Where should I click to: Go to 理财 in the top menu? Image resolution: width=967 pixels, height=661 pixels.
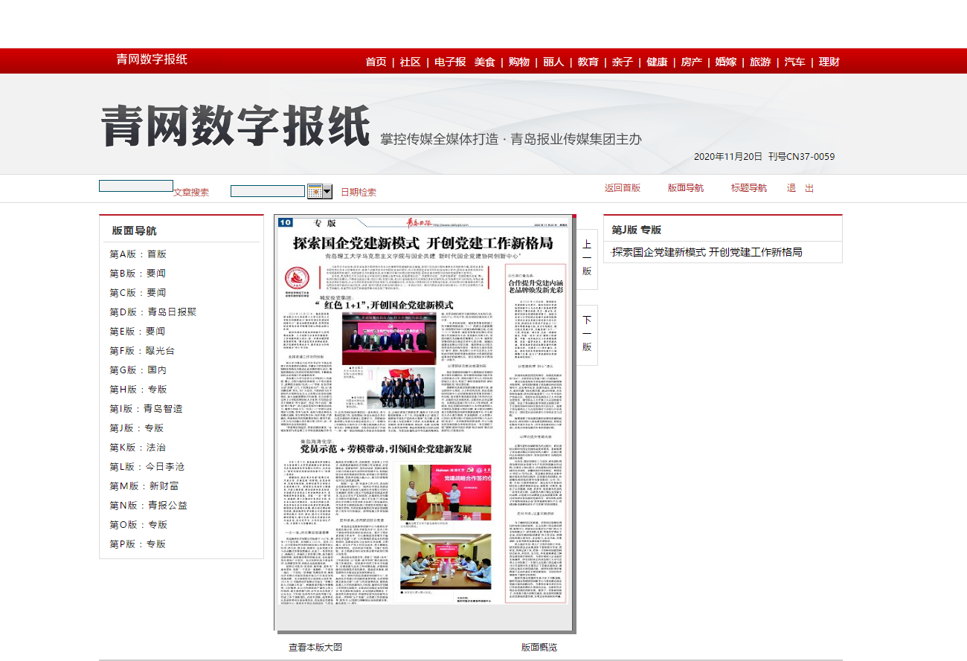(x=829, y=62)
